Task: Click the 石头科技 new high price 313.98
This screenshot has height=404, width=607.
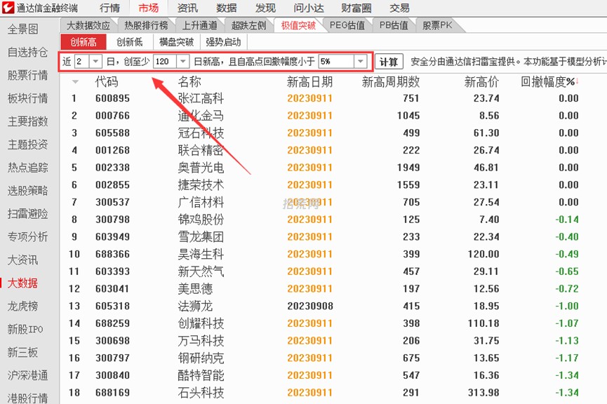Action: pyautogui.click(x=483, y=393)
